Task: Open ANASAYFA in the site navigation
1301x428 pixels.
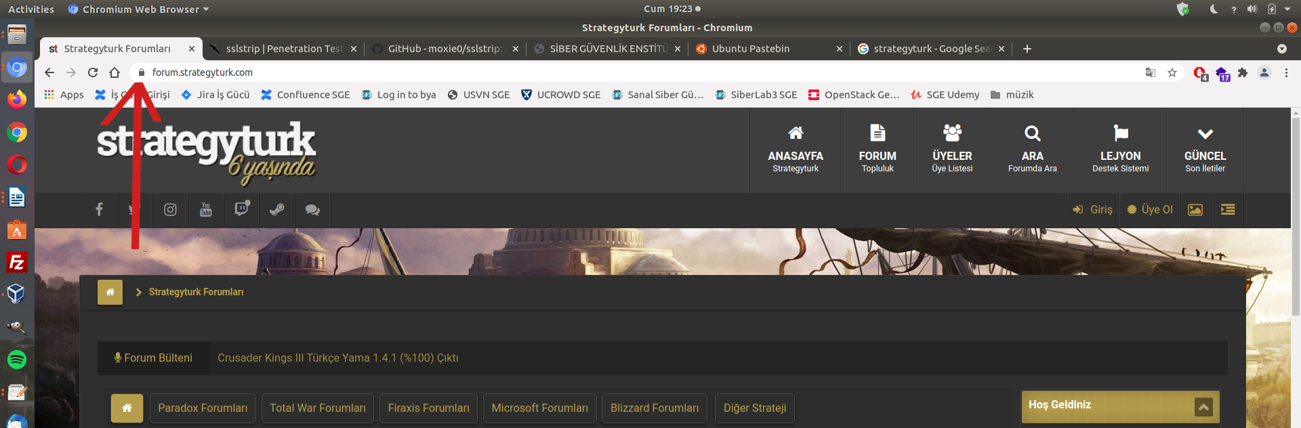Action: point(796,150)
